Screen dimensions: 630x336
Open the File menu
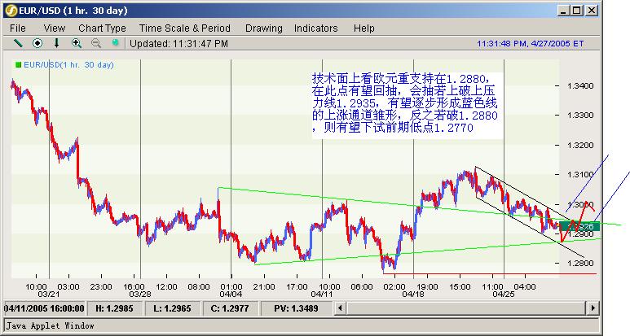pos(18,28)
